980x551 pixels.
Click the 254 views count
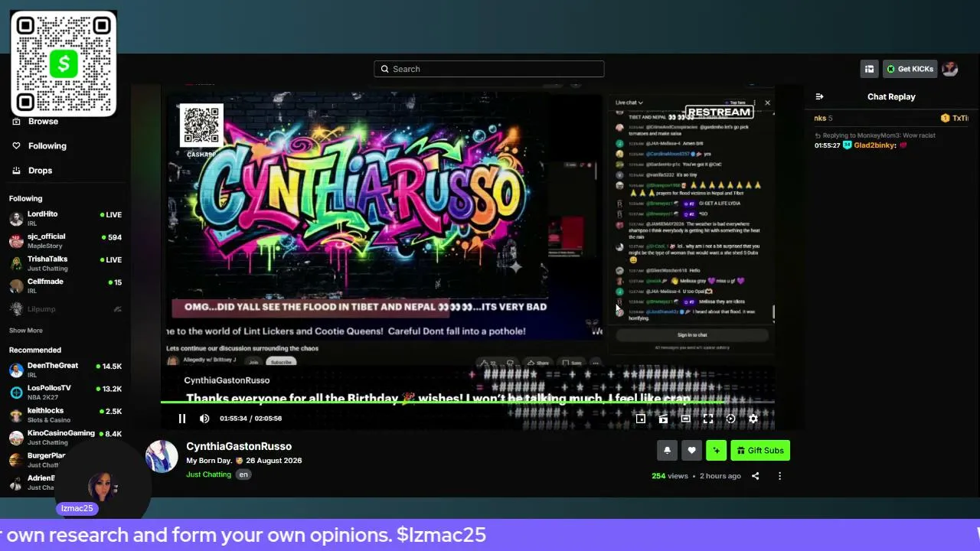tap(670, 476)
